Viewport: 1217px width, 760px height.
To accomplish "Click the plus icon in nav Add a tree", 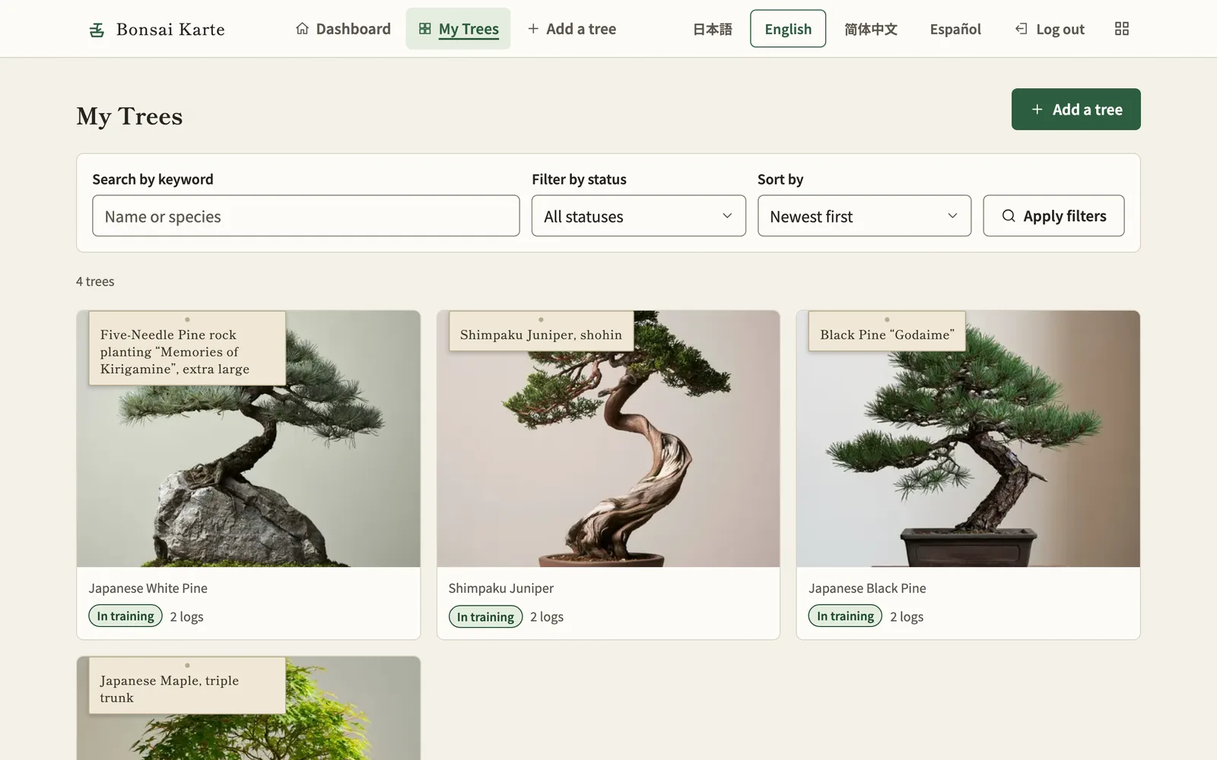I will tap(533, 29).
